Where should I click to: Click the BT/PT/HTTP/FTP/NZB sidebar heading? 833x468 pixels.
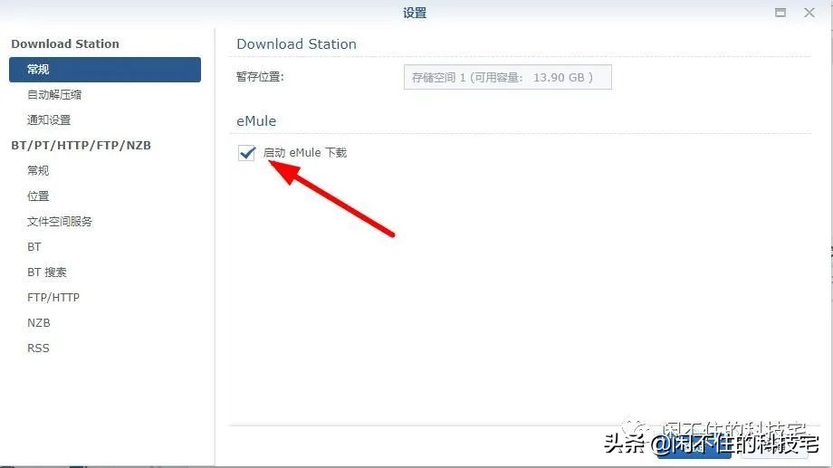(81, 146)
